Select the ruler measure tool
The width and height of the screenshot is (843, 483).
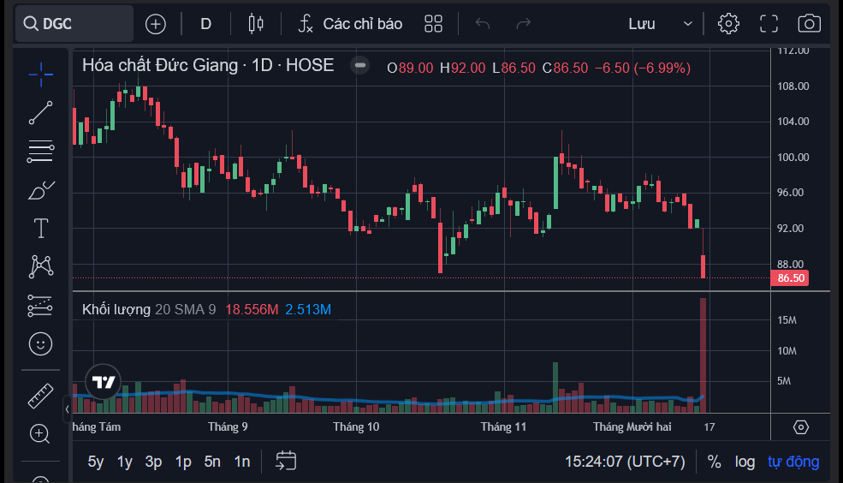(x=40, y=396)
